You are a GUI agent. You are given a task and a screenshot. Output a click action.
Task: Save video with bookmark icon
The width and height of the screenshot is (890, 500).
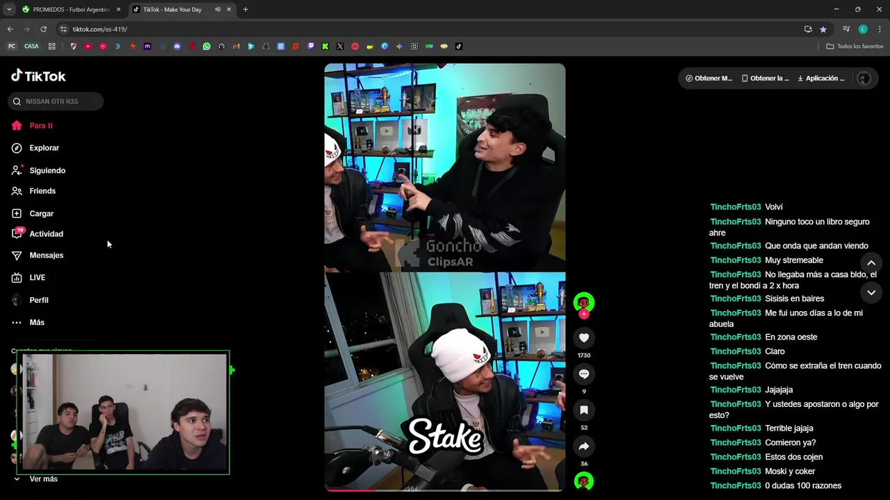point(584,410)
